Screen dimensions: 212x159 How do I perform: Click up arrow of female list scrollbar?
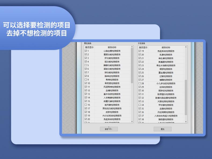[186, 47]
